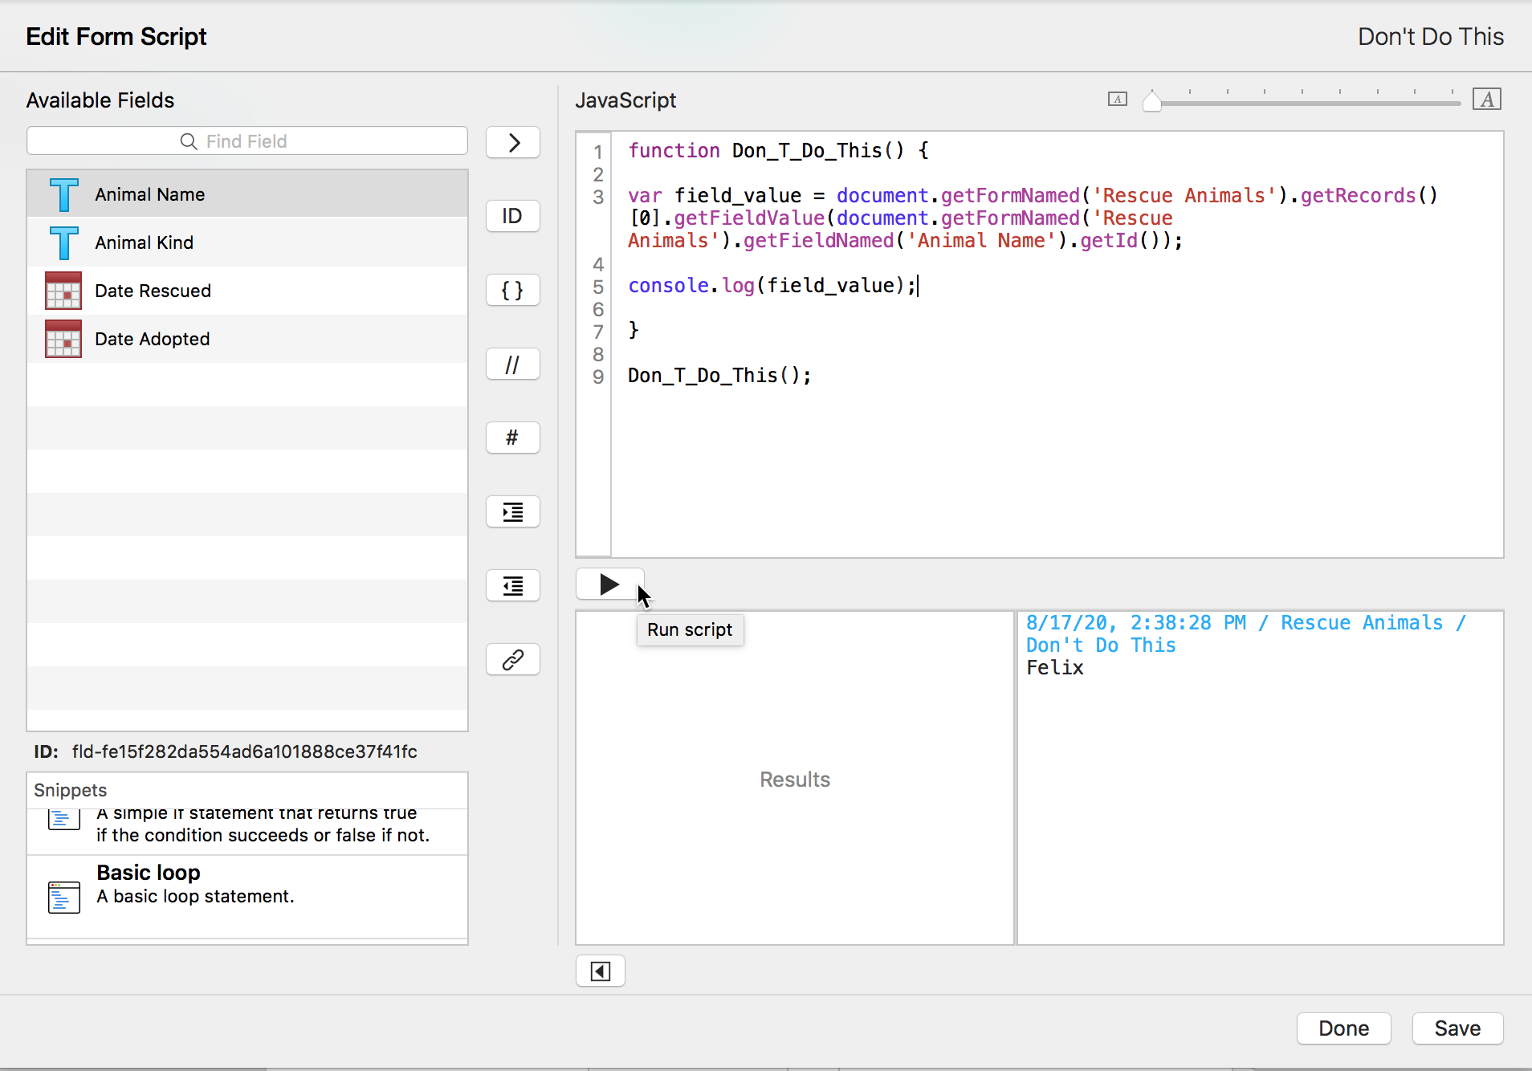Click the large font size icon
Image resolution: width=1532 pixels, height=1071 pixels.
coord(1486,100)
